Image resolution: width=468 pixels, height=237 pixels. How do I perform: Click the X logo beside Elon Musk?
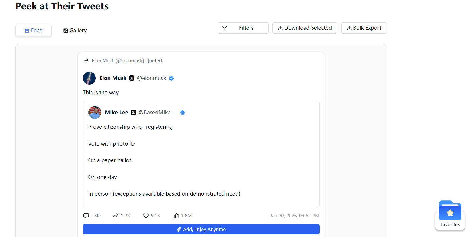(132, 78)
